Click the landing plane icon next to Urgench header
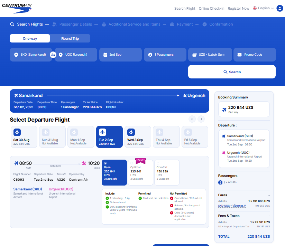The width and height of the screenshot is (285, 246). [x=185, y=95]
